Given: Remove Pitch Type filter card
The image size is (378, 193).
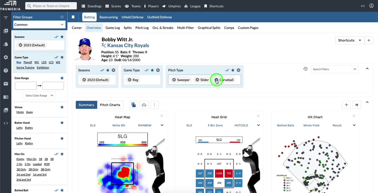Looking at the screenshot, I should pos(239,70).
